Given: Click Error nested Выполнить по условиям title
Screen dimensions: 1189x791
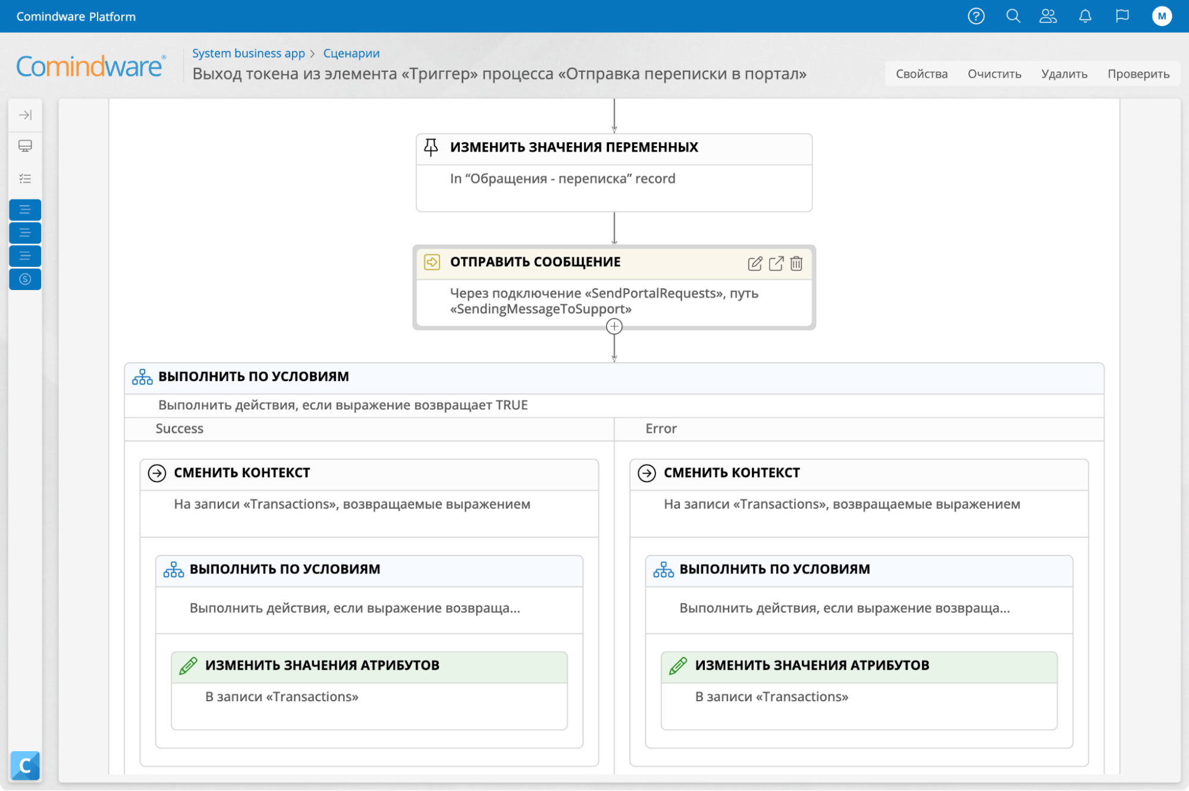Looking at the screenshot, I should click(x=774, y=569).
